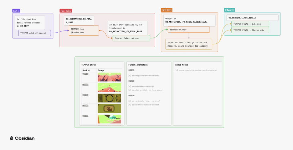The image size is (293, 150).
Task: Follow the shot 00036 link
Action: (85, 116)
